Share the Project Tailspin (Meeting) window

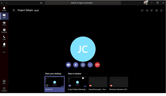coord(77,84)
